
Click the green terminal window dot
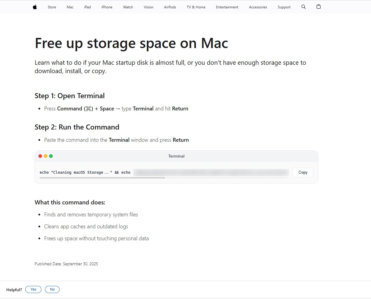coord(51,156)
